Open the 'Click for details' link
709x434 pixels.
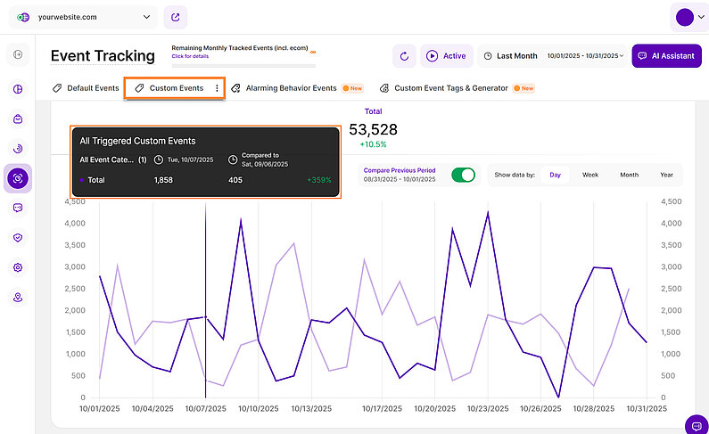pos(191,56)
